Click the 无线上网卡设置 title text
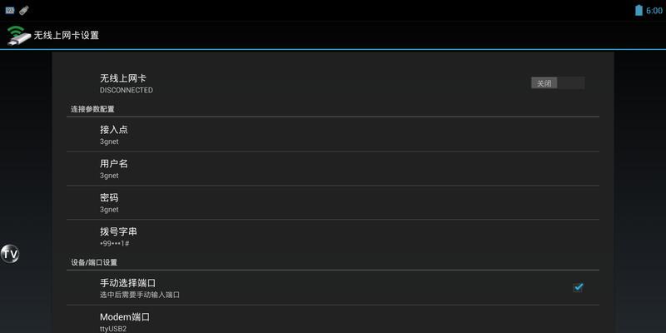666x333 pixels. [67, 35]
